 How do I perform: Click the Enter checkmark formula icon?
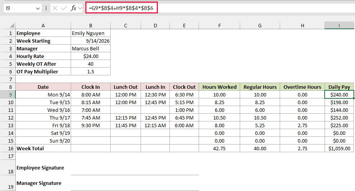tap(64, 8)
